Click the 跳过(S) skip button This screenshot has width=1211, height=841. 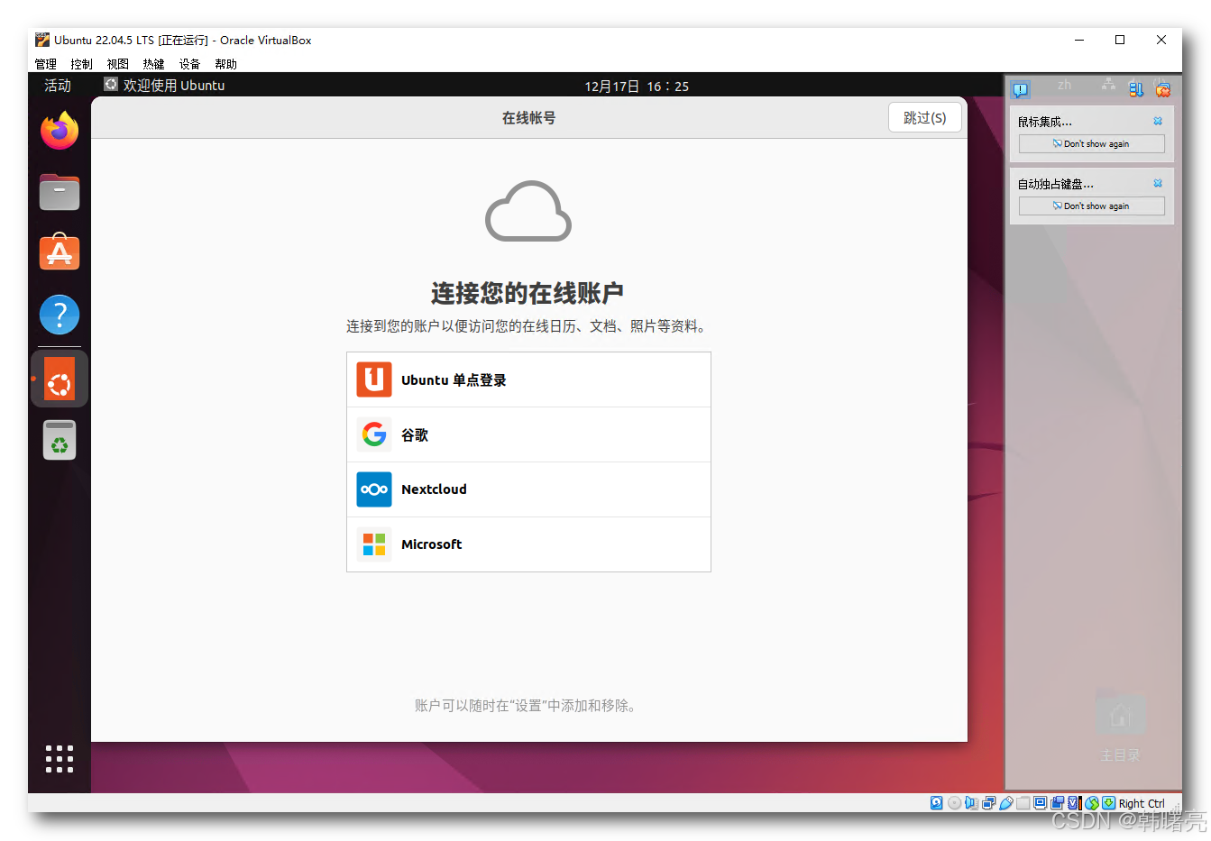(x=924, y=117)
